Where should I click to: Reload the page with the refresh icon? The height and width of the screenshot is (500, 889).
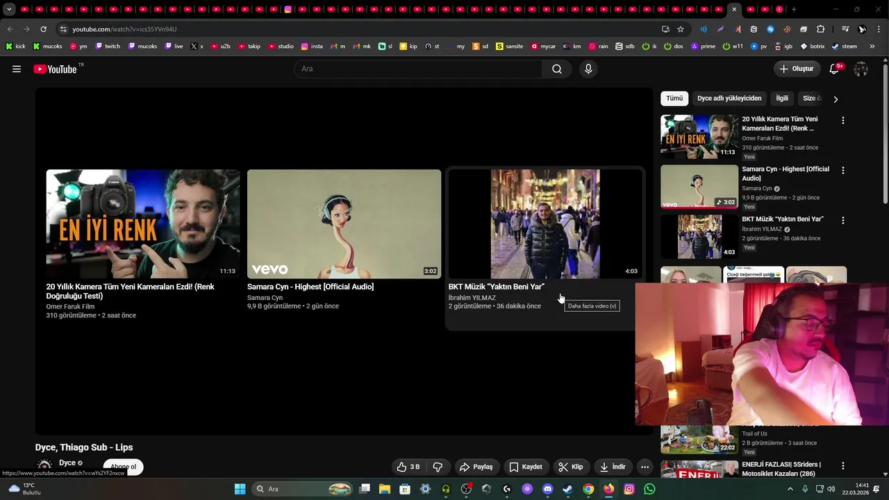(43, 29)
